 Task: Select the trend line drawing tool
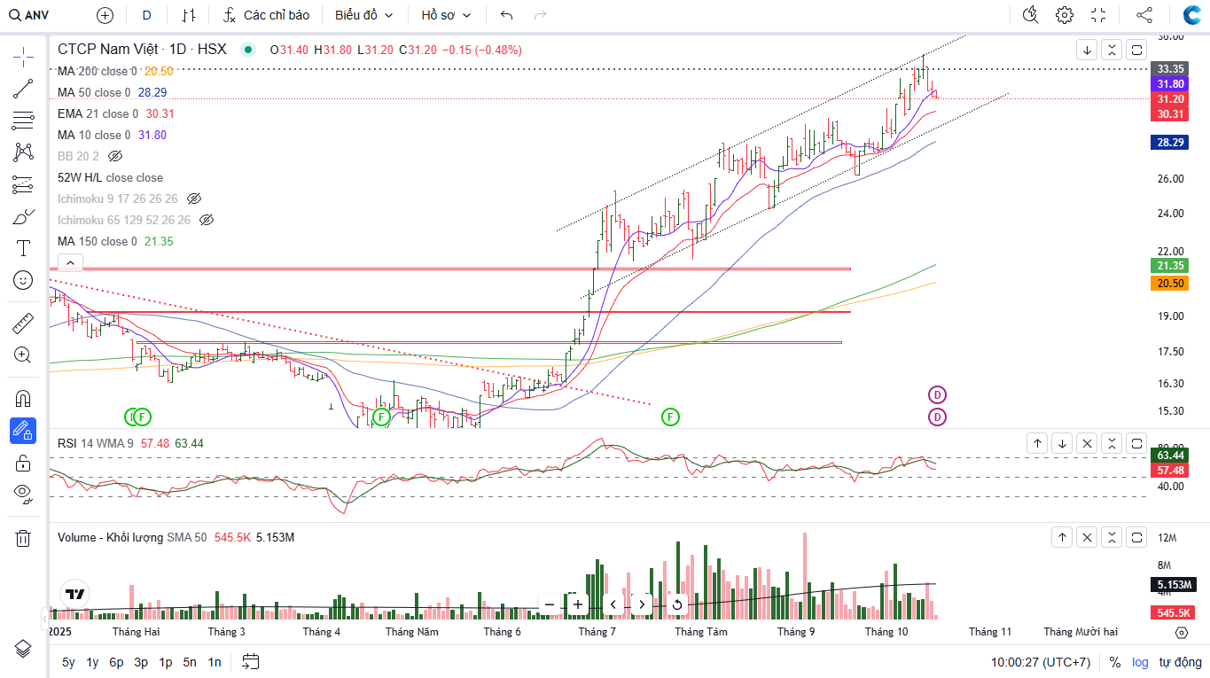pyautogui.click(x=23, y=89)
